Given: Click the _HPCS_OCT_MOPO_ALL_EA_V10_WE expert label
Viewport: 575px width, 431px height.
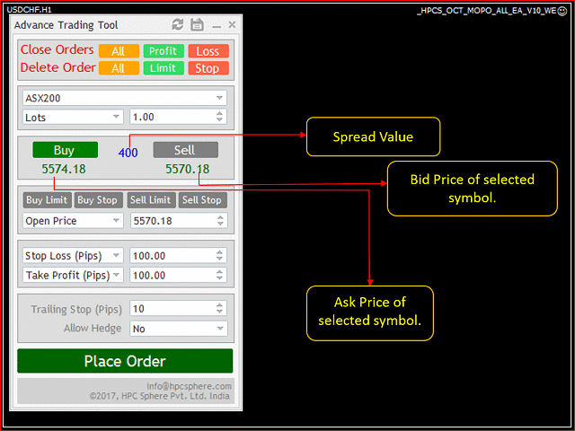Looking at the screenshot, I should (x=487, y=11).
